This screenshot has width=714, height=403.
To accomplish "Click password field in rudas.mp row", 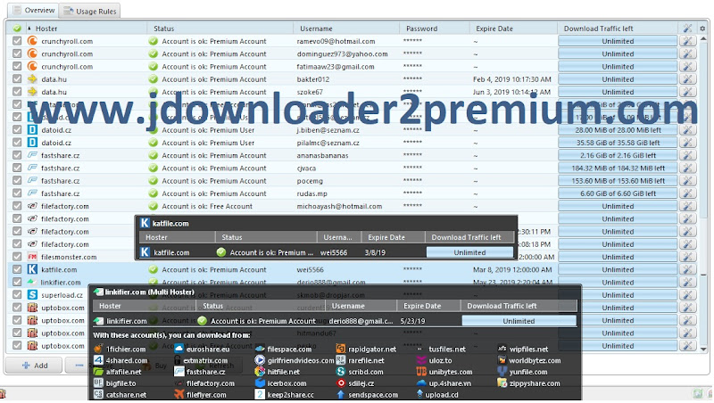I will coord(412,193).
